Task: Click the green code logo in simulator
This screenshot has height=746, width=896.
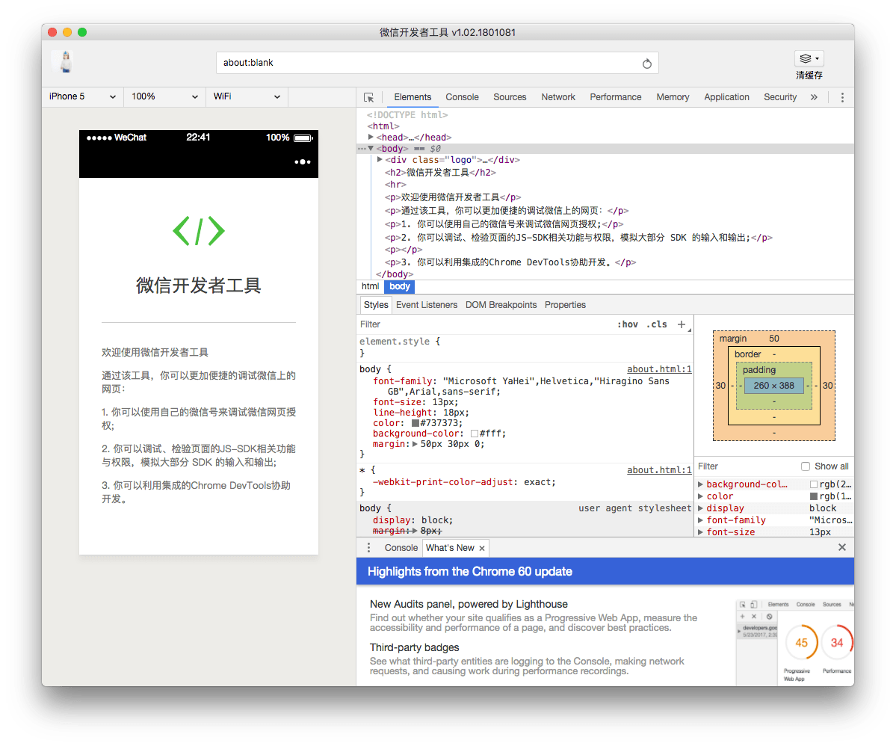Action: pyautogui.click(x=198, y=230)
